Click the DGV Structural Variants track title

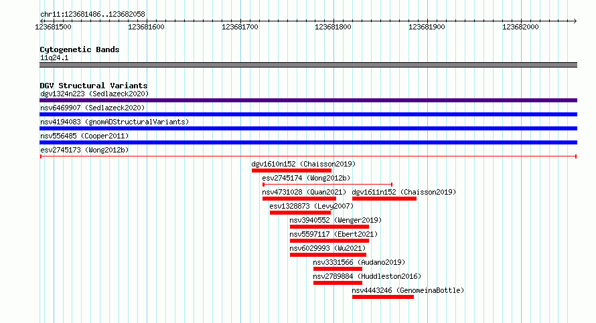94,86
